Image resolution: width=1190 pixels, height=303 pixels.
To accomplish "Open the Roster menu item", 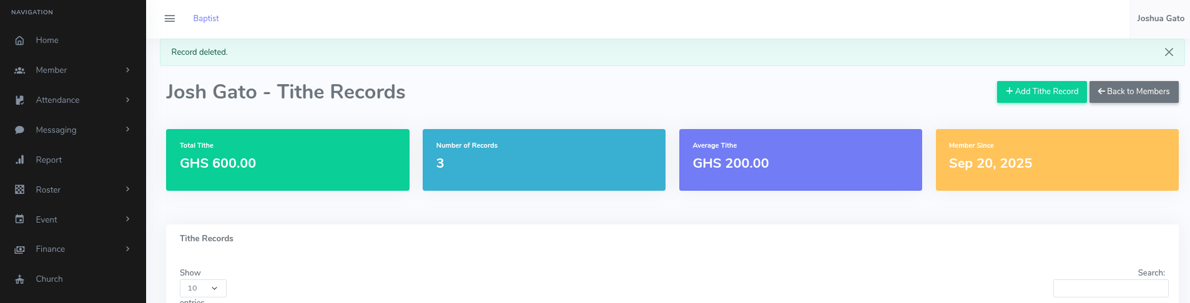I will pyautogui.click(x=48, y=190).
